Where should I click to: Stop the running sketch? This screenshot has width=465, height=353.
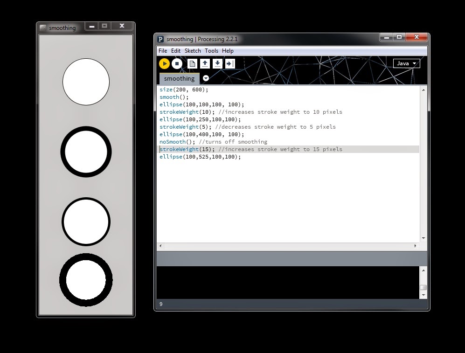tap(177, 64)
